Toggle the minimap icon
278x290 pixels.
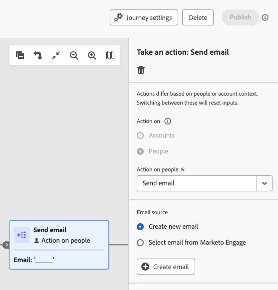(110, 55)
